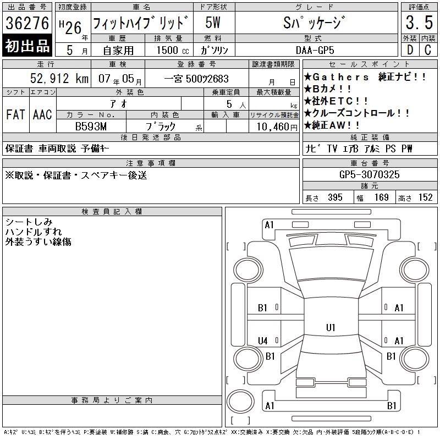Click displacement value 1500 cc

point(173,50)
